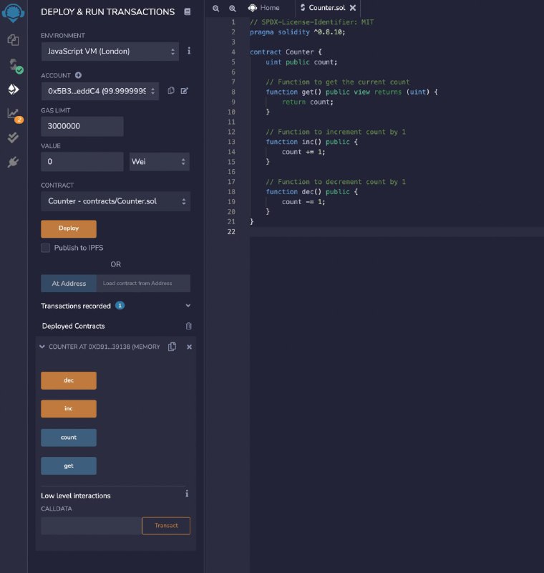Image resolution: width=544 pixels, height=573 pixels.
Task: Delete all deployed contracts trash icon
Action: (188, 326)
